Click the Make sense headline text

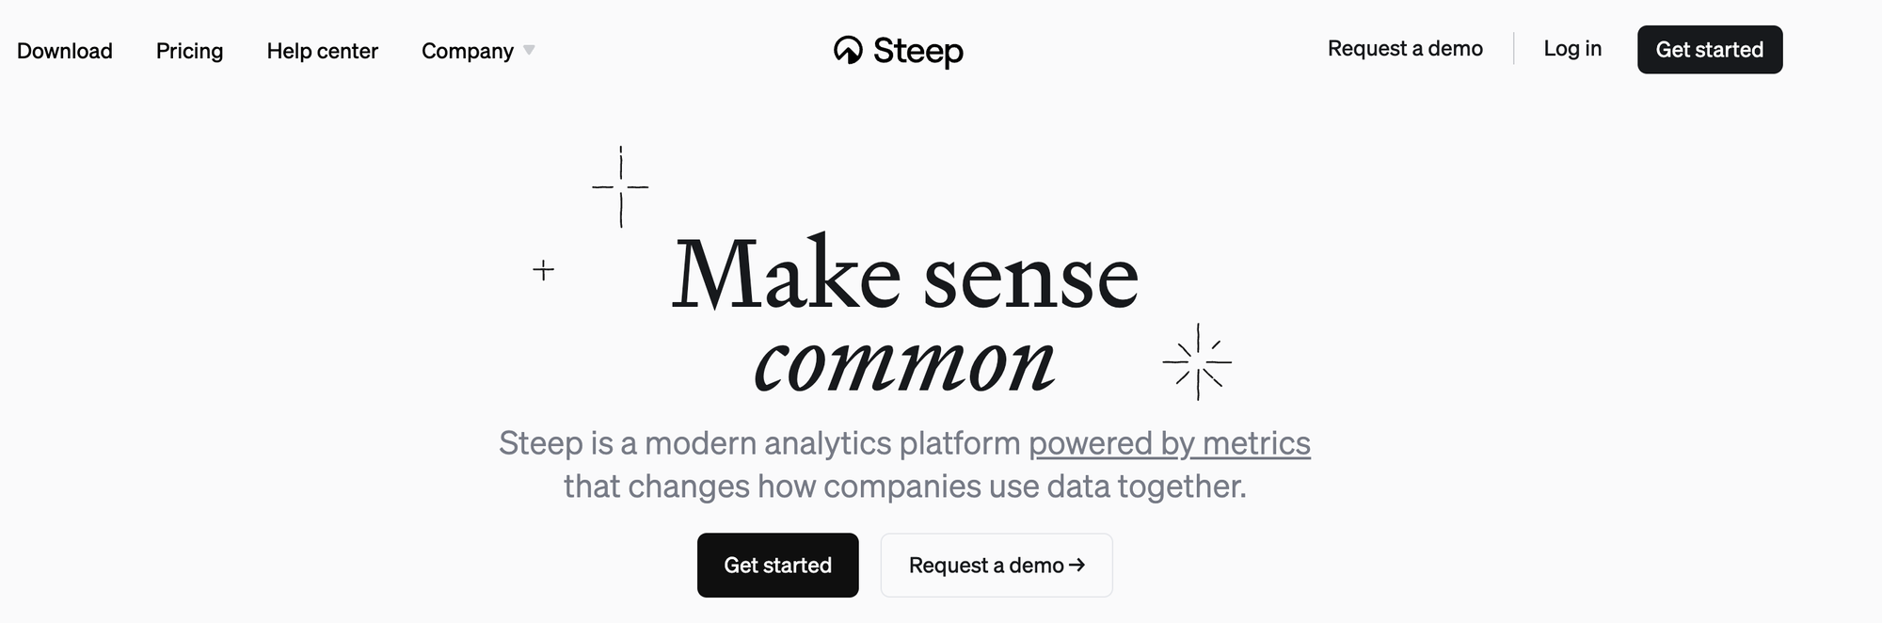click(904, 276)
